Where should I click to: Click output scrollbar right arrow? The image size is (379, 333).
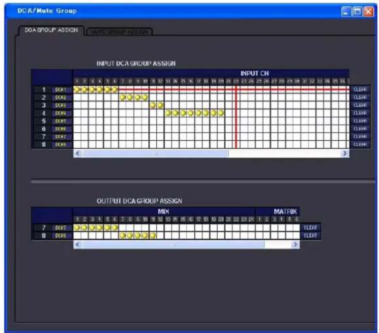(x=295, y=245)
